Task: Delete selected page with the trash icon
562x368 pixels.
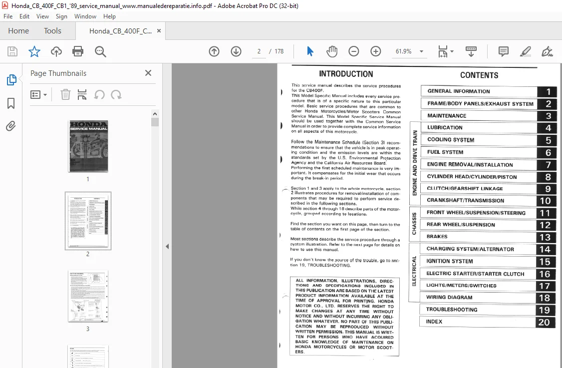Action: (65, 95)
